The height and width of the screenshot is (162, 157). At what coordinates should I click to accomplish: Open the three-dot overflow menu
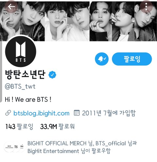point(146,7)
